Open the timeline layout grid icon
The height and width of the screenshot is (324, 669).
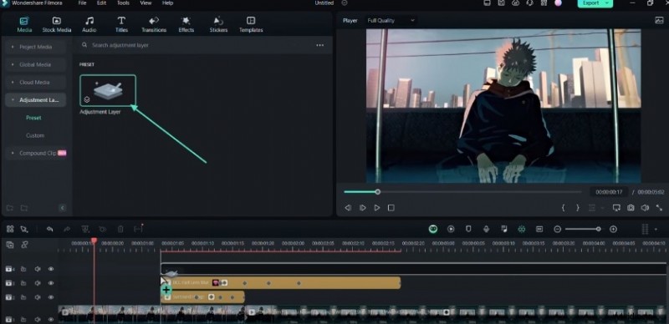coord(10,230)
